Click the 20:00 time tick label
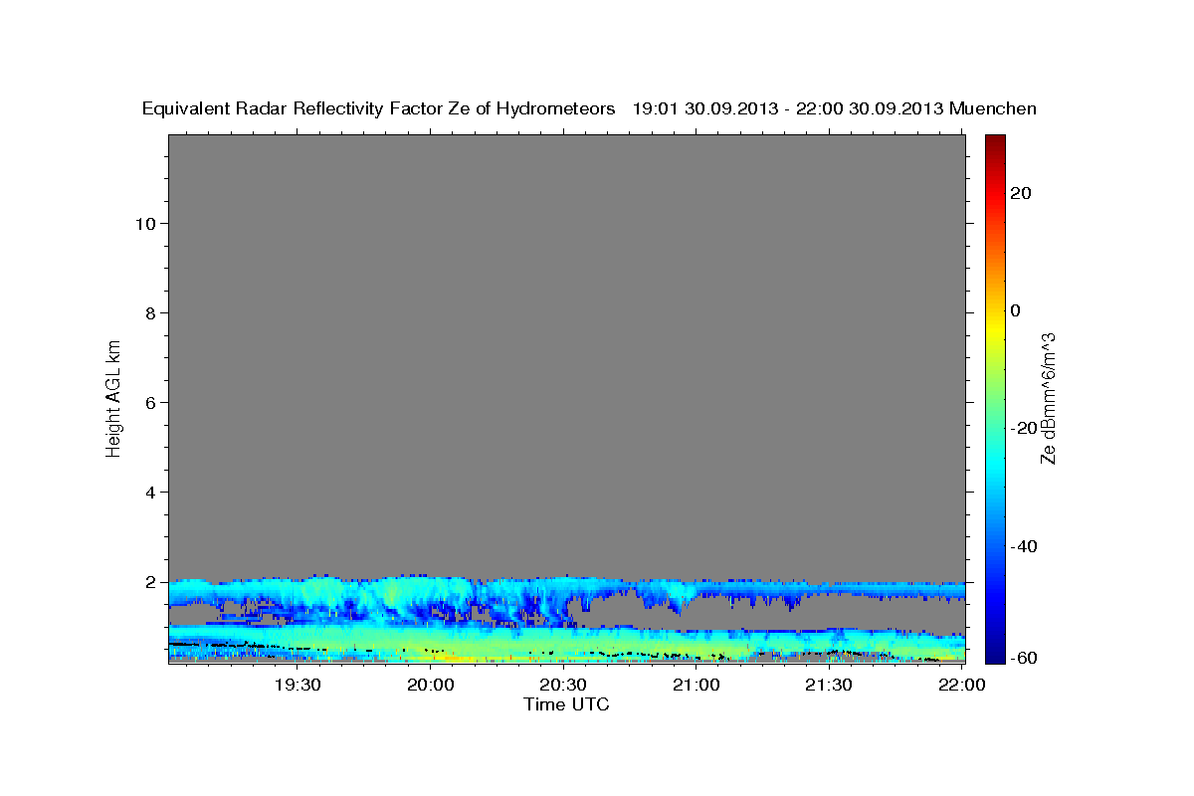The image size is (1194, 796). tap(431, 686)
